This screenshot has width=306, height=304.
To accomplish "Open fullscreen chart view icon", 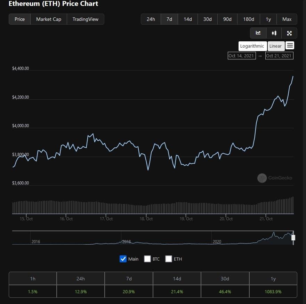I will point(289,33).
